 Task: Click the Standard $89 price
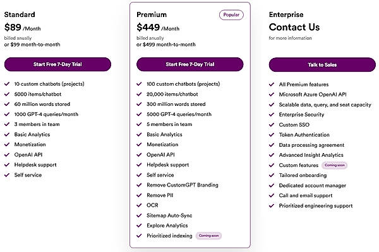click(x=13, y=27)
